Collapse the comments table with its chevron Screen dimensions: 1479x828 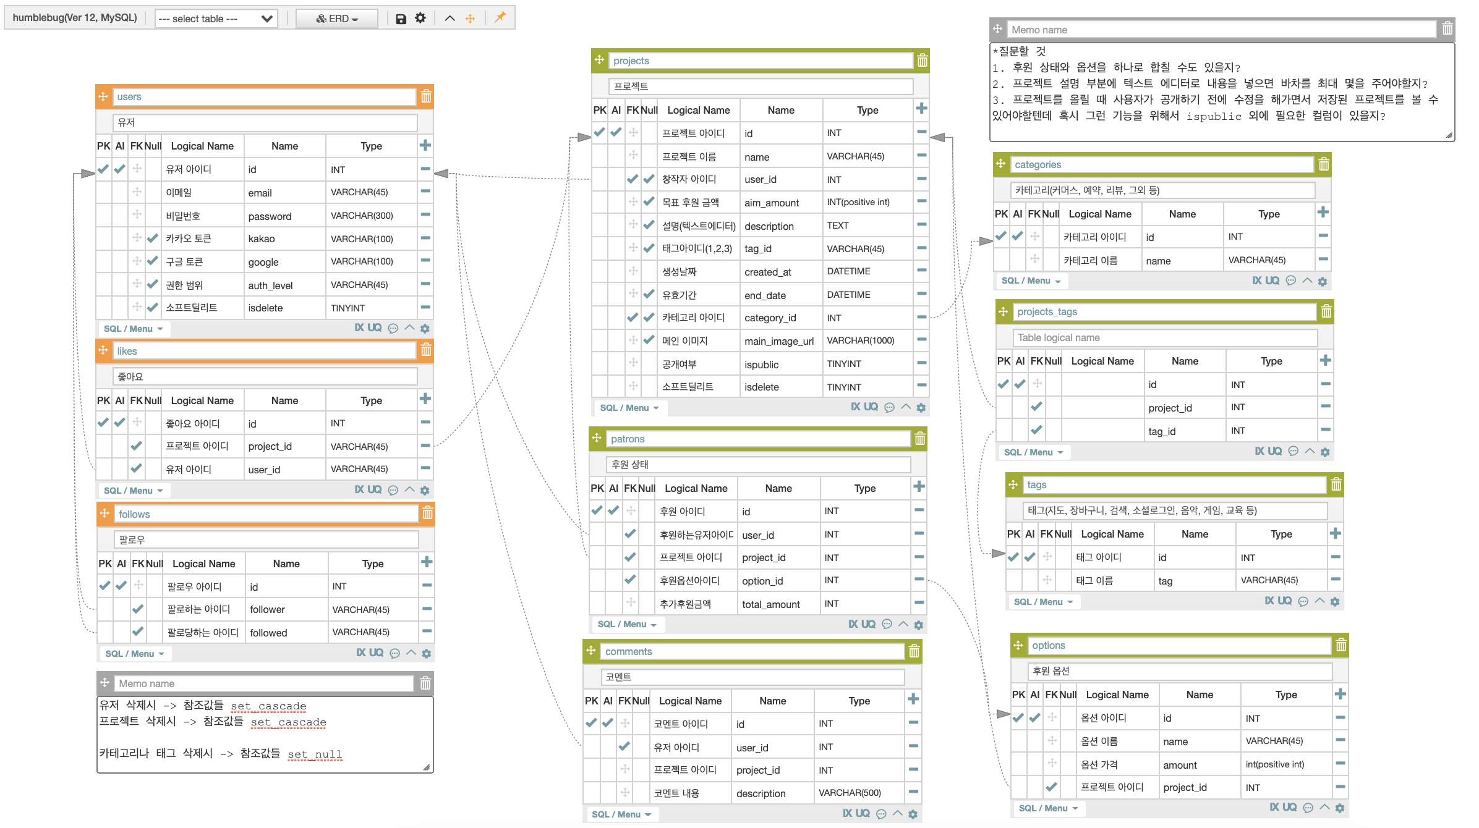click(897, 813)
